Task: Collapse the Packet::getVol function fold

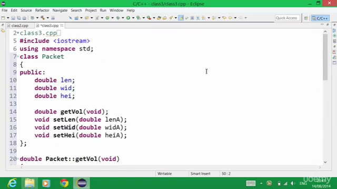Action: point(18,159)
